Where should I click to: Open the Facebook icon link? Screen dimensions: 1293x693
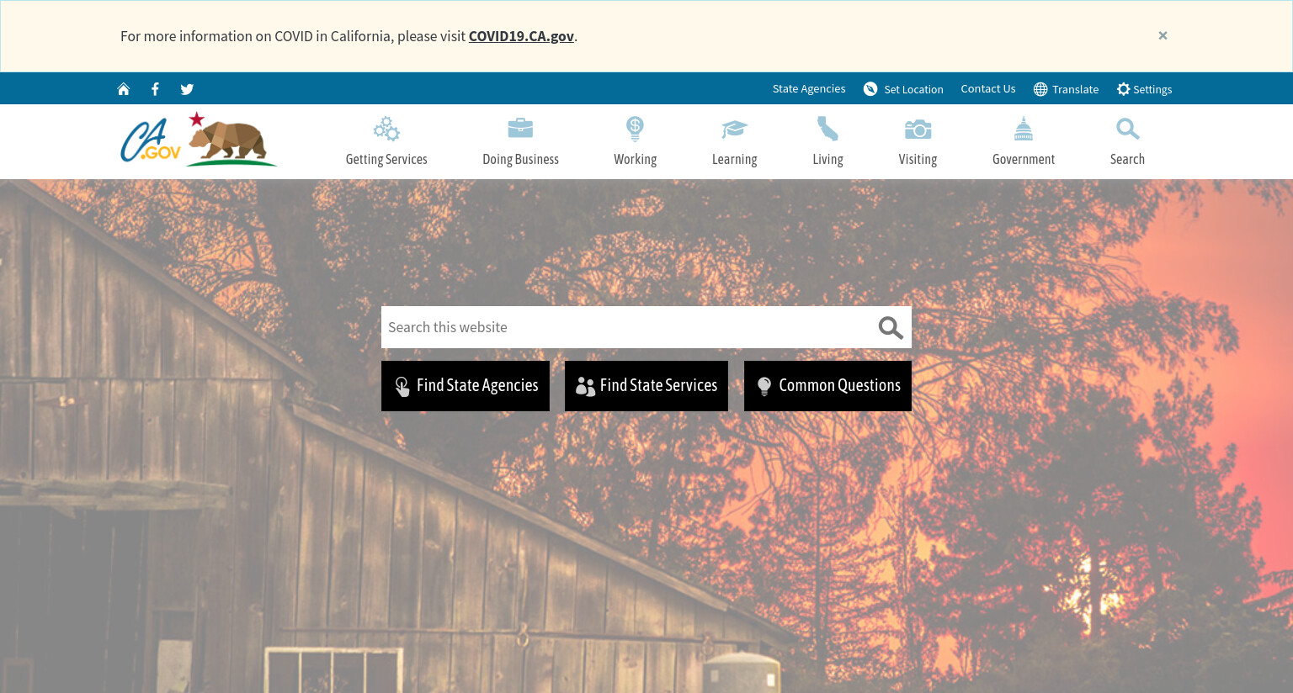coord(155,89)
